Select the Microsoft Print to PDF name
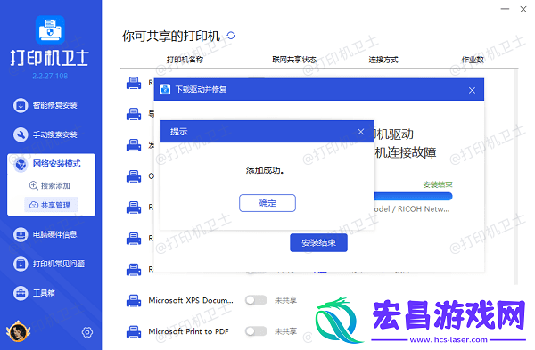Screen dimensions: 535x350 (x=188, y=331)
